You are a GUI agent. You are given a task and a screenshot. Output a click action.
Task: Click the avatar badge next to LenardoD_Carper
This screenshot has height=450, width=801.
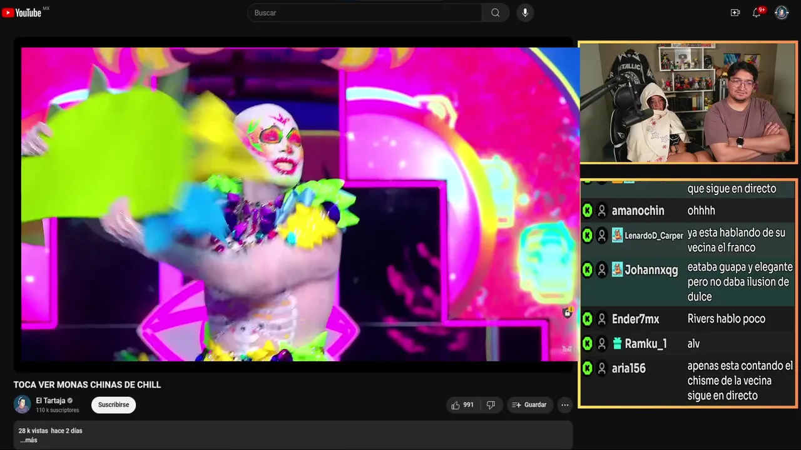[617, 236]
